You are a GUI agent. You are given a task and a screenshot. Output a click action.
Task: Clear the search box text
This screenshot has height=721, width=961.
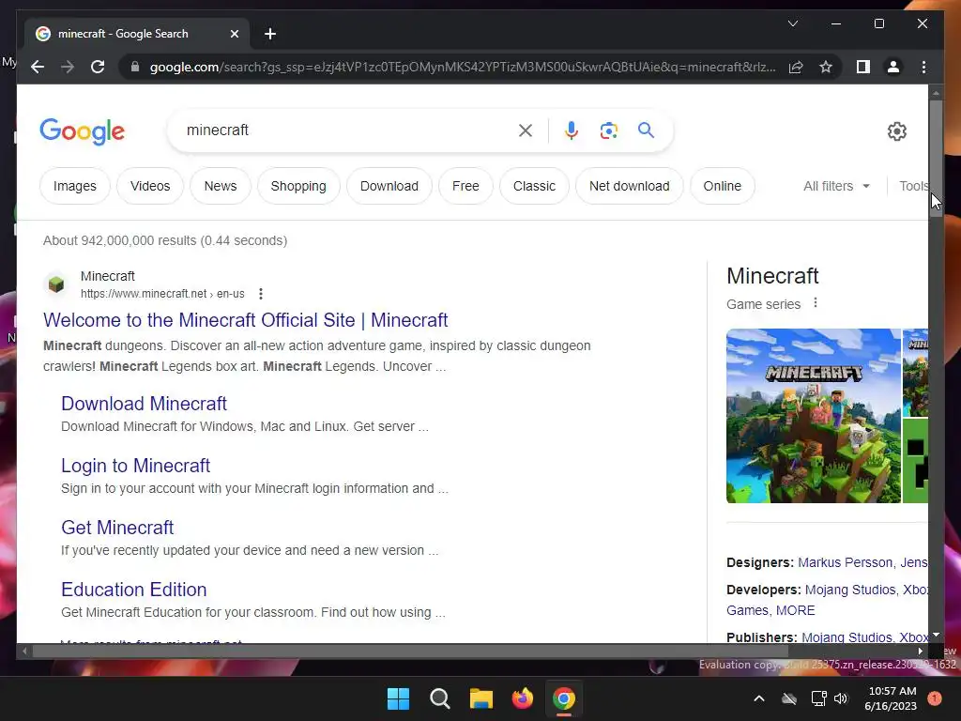pos(526,130)
